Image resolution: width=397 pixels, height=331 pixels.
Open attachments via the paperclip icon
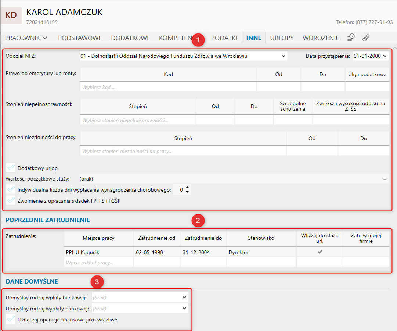click(366, 38)
